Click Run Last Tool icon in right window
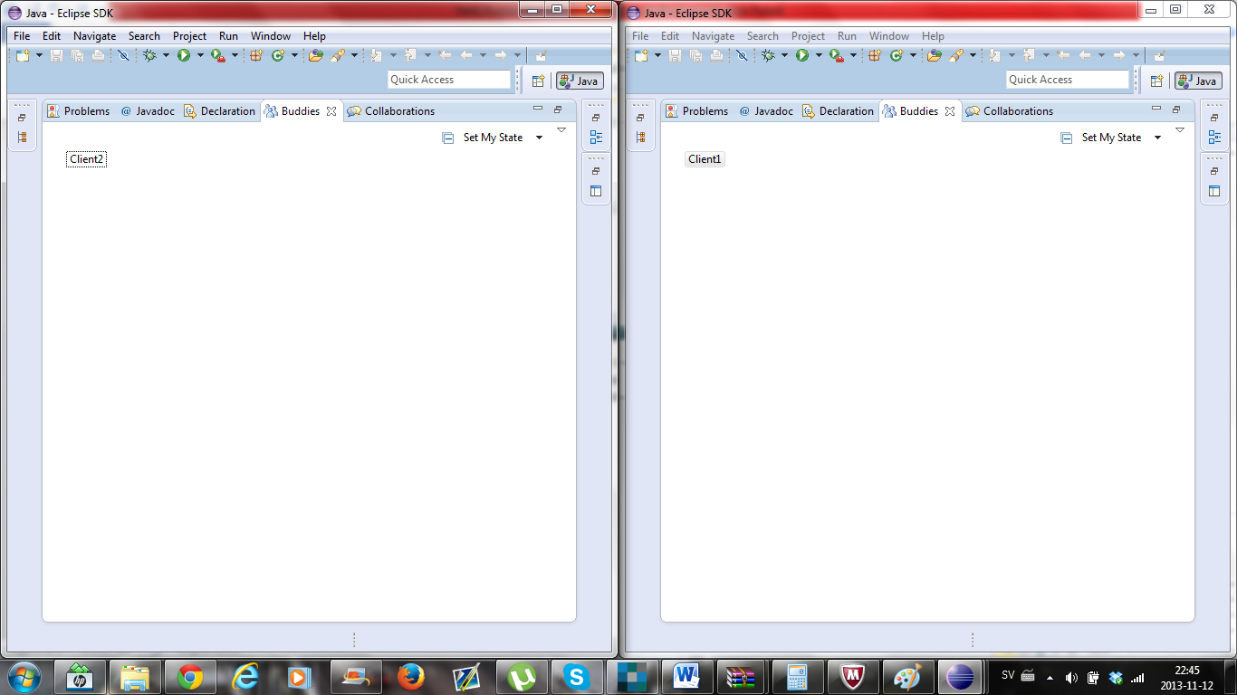Image resolution: width=1237 pixels, height=695 pixels. (836, 55)
